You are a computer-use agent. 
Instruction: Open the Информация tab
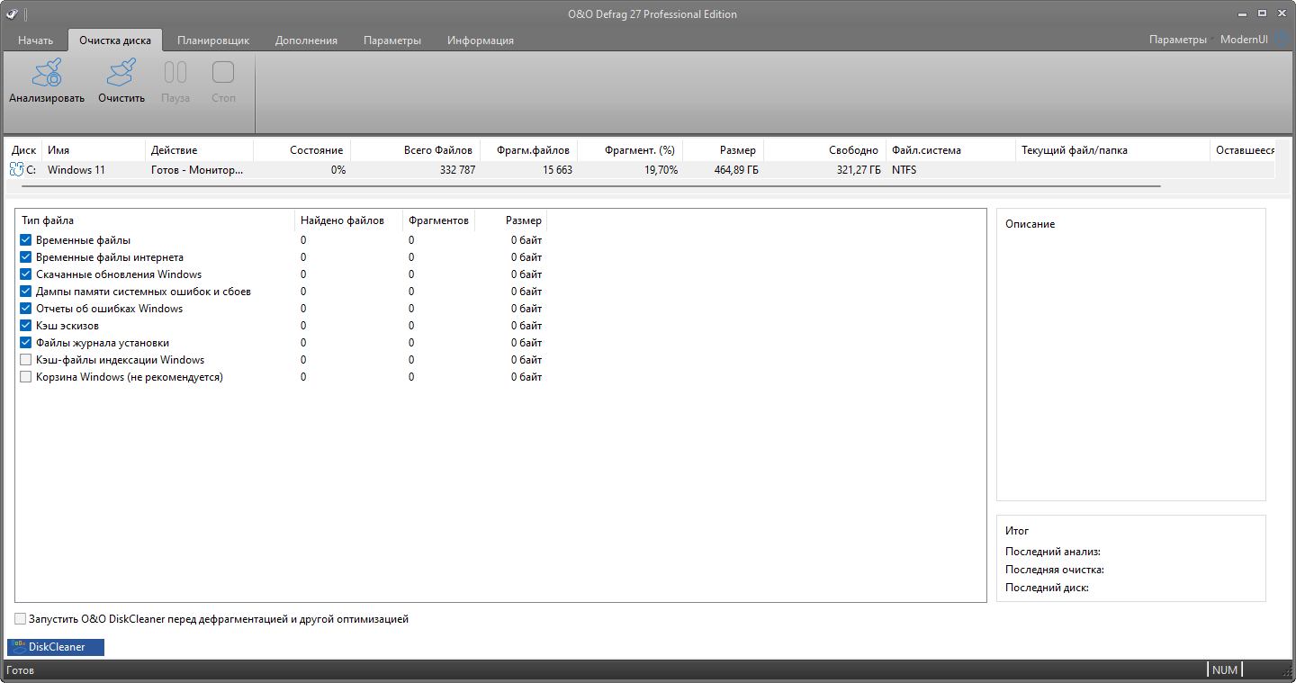pos(481,40)
